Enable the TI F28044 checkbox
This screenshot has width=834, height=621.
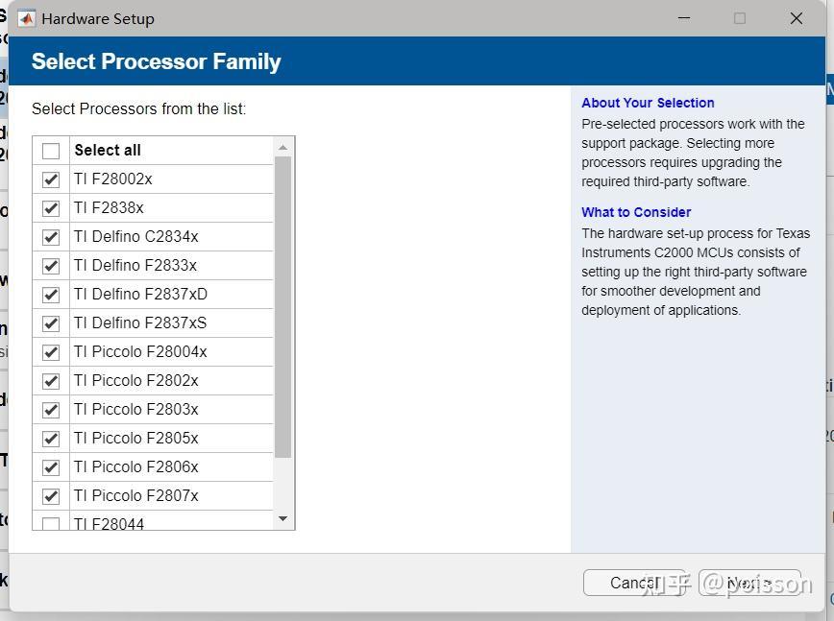coord(51,524)
